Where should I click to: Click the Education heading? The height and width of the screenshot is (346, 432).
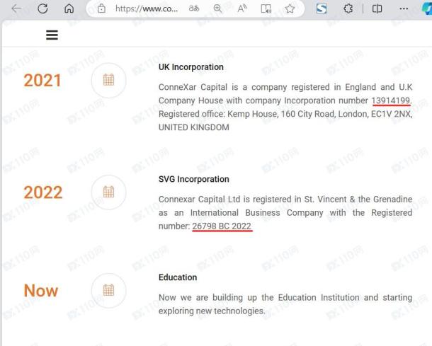tap(178, 277)
